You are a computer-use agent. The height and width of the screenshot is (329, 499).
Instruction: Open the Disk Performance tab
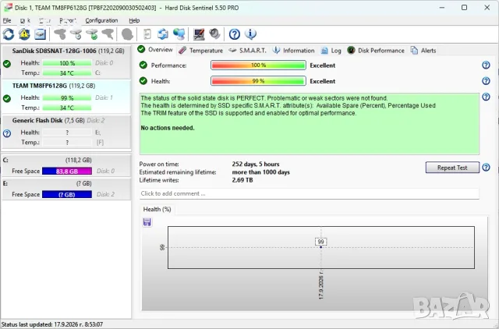[376, 50]
